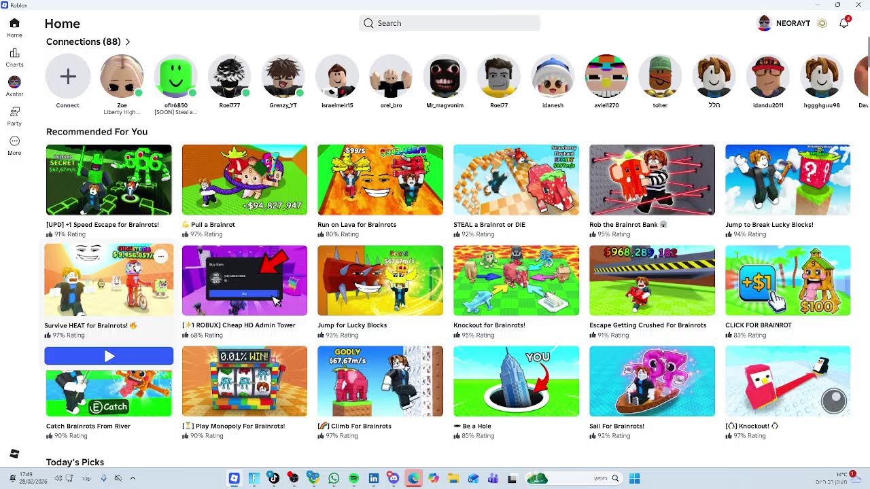Open Discord from the taskbar
This screenshot has width=870, height=489.
click(x=394, y=479)
